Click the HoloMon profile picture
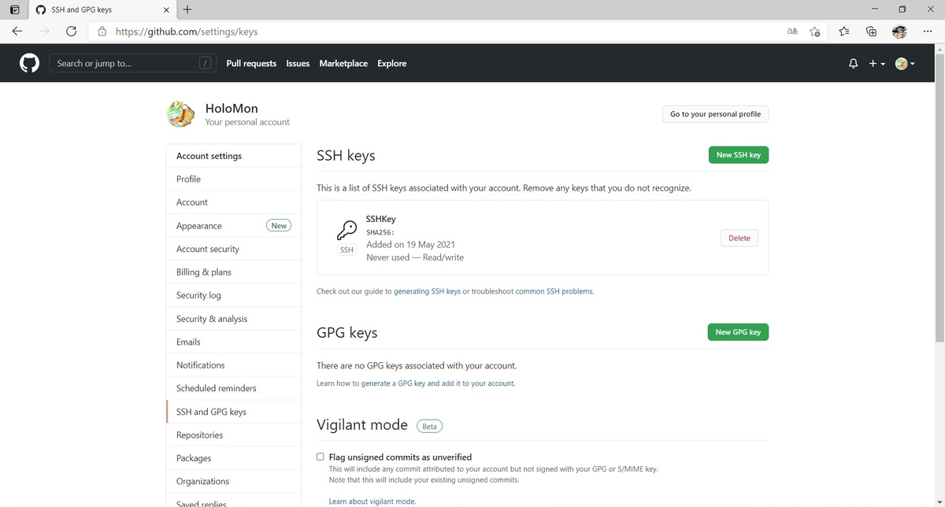The height and width of the screenshot is (507, 945). click(x=181, y=114)
